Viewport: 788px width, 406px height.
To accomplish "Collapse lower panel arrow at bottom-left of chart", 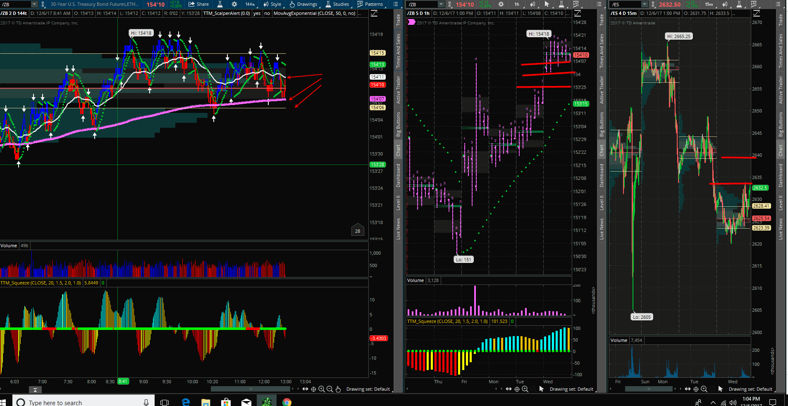I will (35, 390).
